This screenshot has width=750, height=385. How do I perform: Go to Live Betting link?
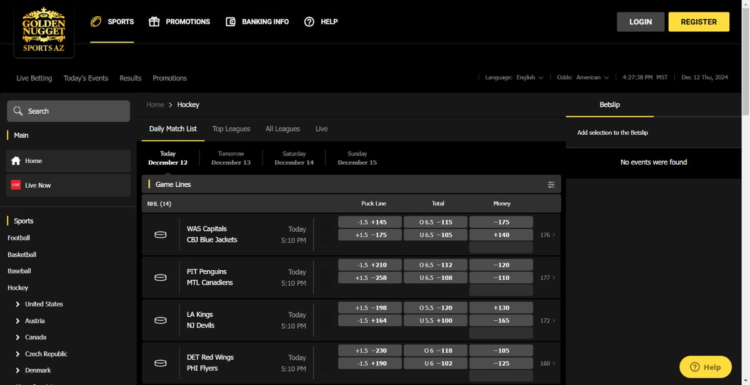tap(34, 78)
